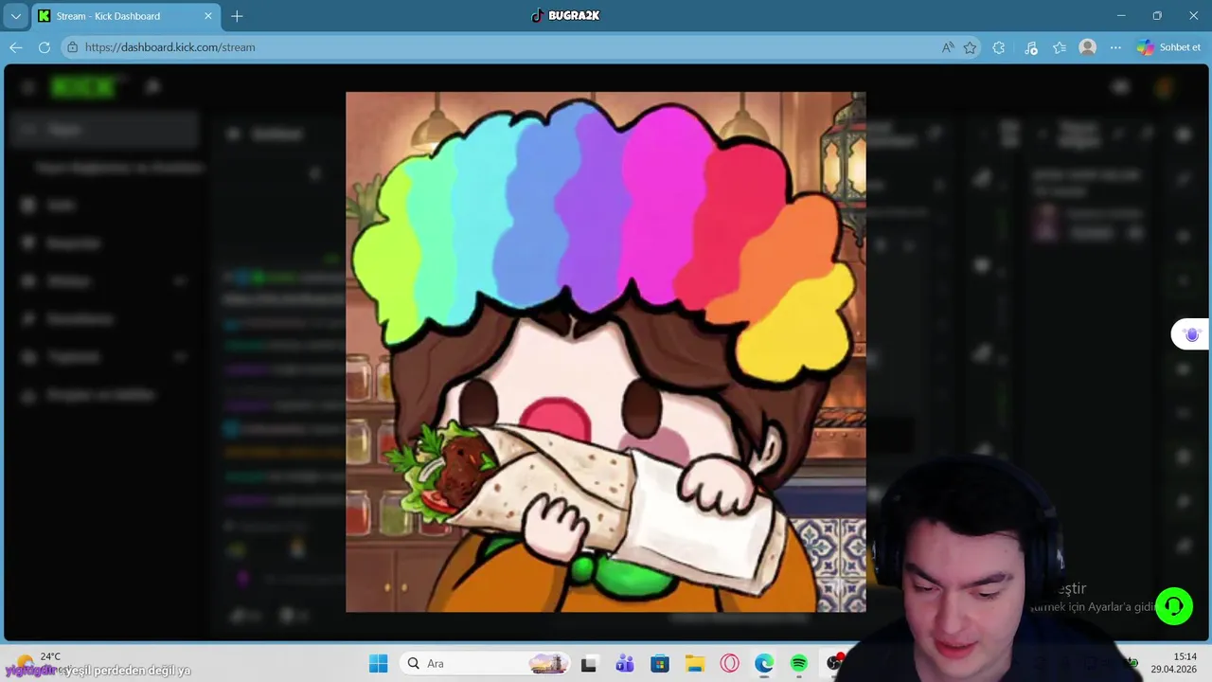Click the taskbar Ara search box
Image resolution: width=1212 pixels, height=682 pixels.
[x=486, y=663]
